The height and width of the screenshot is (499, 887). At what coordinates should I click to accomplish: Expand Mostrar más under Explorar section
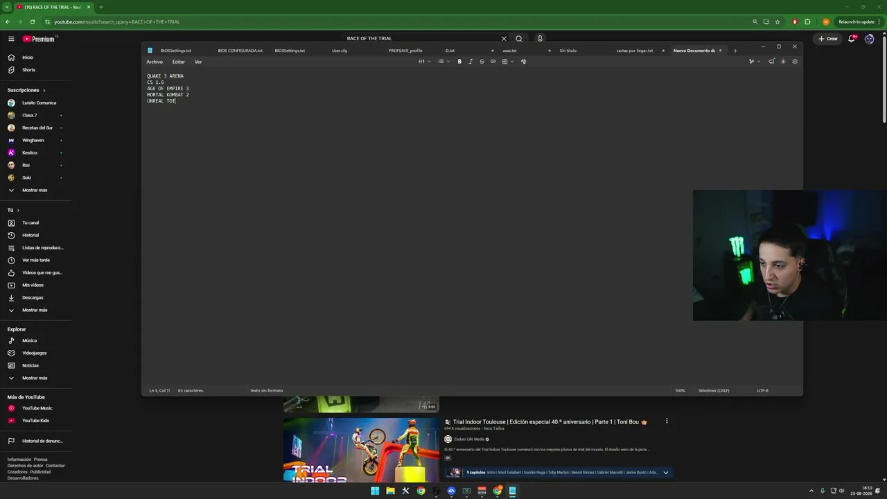[x=35, y=378]
